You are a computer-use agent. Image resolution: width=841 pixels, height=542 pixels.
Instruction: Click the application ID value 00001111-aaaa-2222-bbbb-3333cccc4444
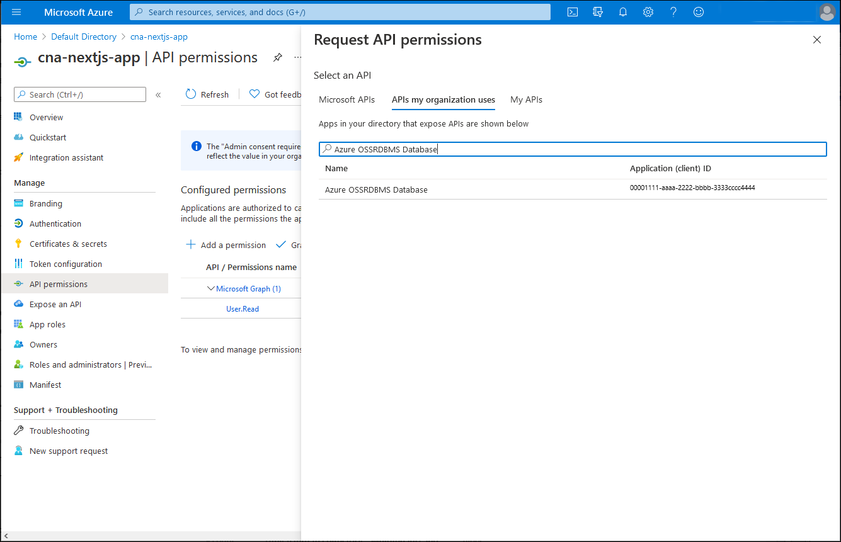point(692,188)
